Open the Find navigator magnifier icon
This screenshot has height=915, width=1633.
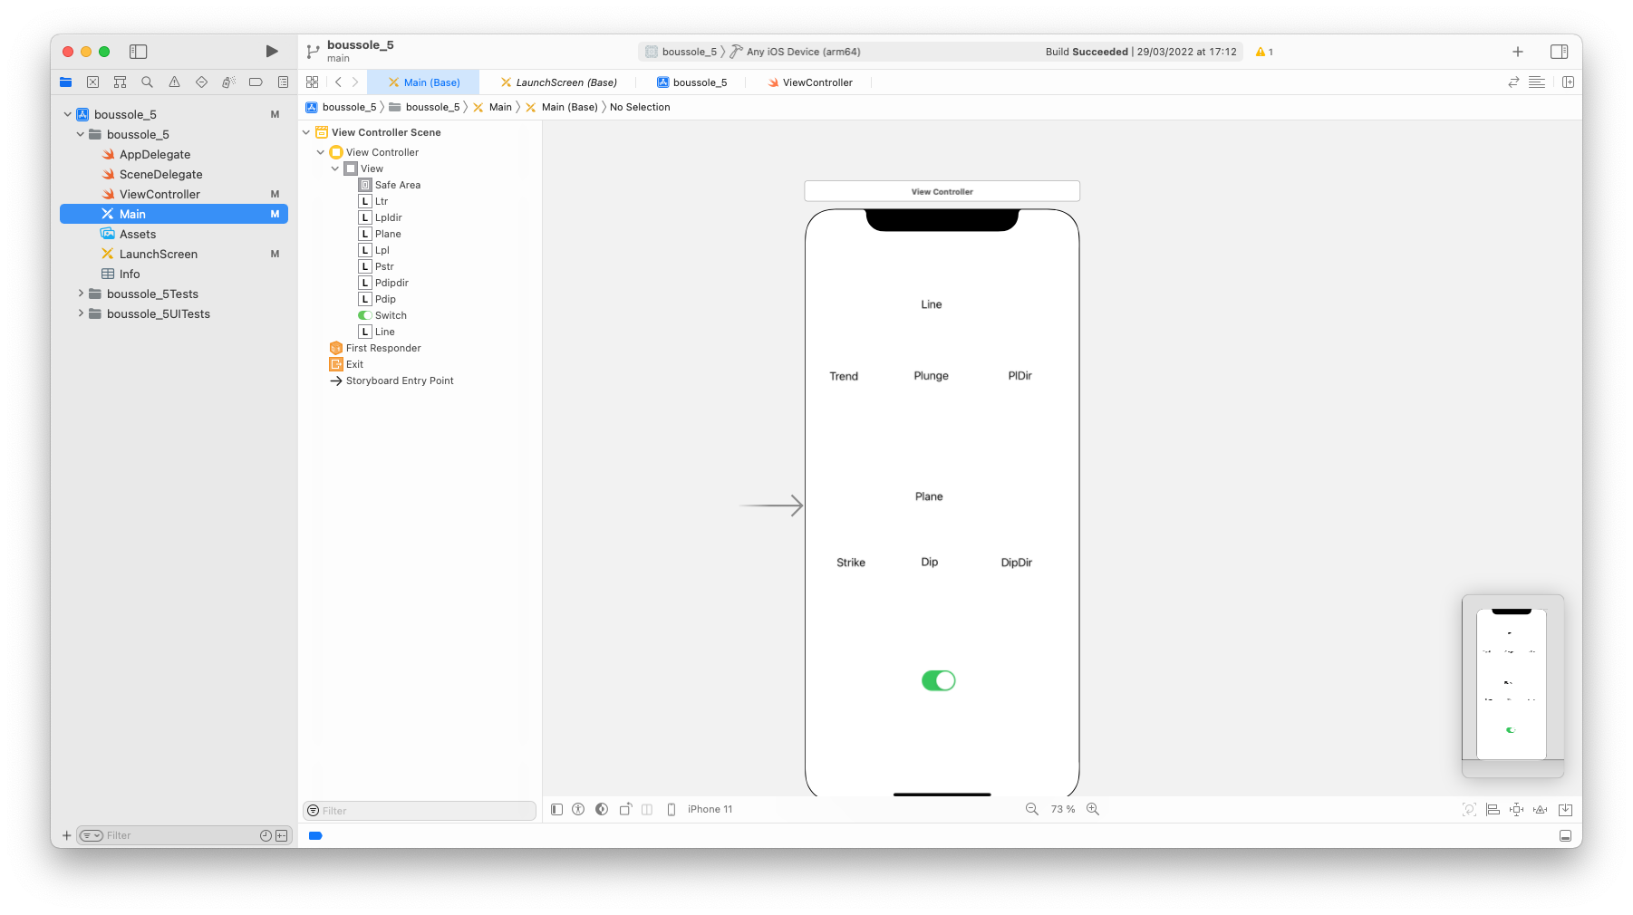(147, 82)
